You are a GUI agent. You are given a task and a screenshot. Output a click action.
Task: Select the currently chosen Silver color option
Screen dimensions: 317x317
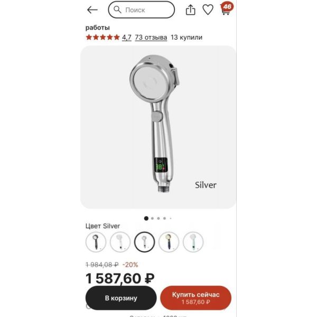(144, 242)
